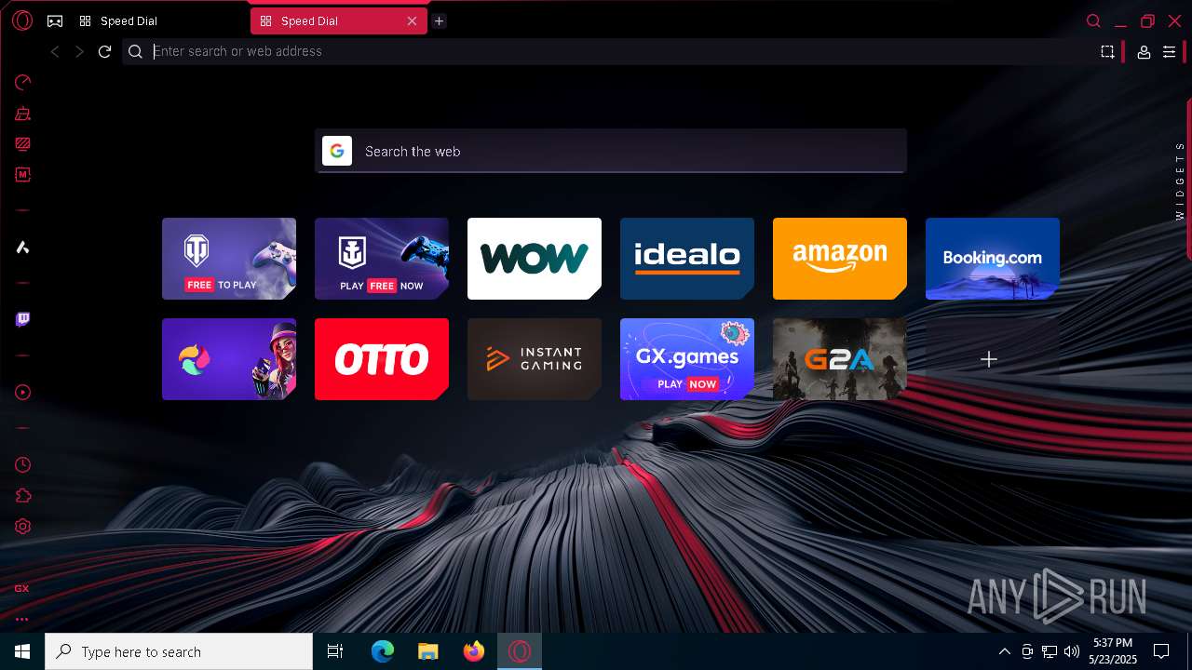Click the Search the web box

pyautogui.click(x=611, y=151)
